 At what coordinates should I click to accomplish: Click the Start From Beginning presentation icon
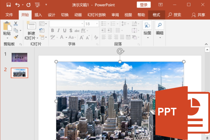(x=47, y=5)
